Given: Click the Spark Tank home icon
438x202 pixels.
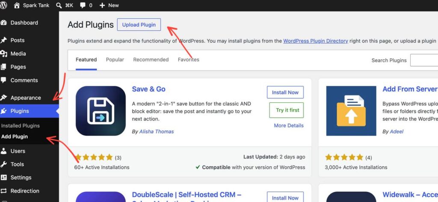Looking at the screenshot, I should coord(17,5).
